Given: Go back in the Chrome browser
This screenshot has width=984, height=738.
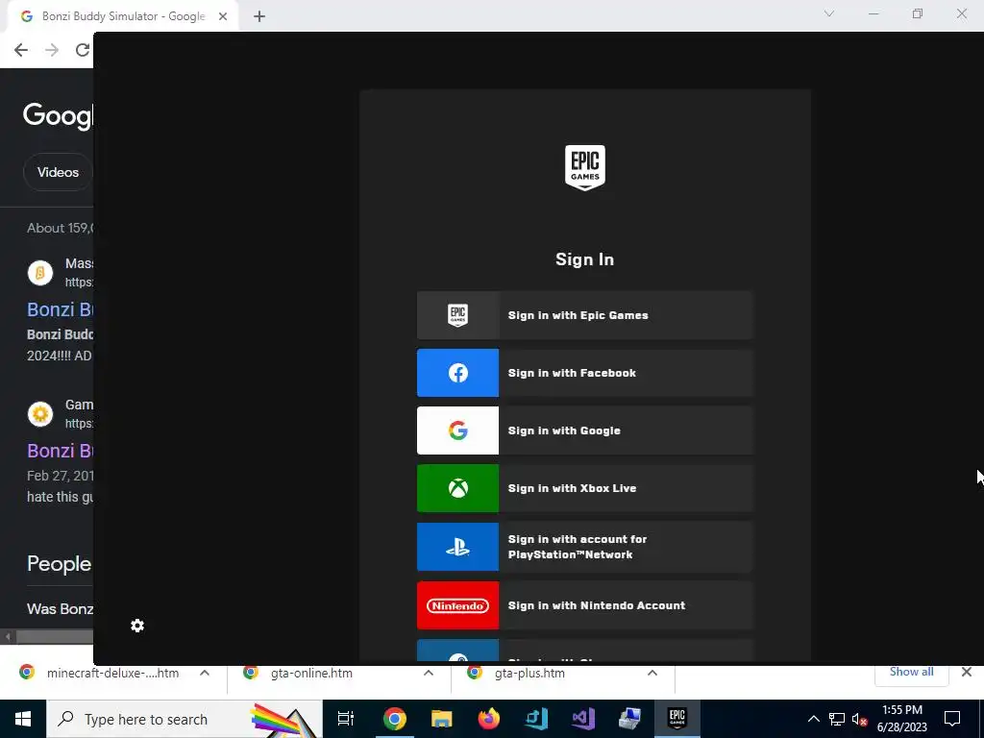Looking at the screenshot, I should (x=21, y=50).
